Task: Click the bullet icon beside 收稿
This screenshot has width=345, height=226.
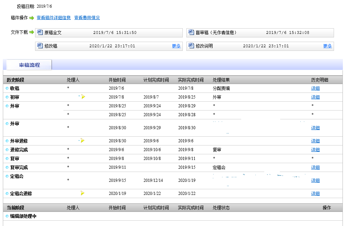Action: point(7,88)
